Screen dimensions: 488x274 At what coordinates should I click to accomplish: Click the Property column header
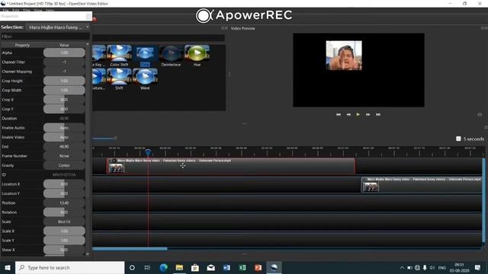click(x=22, y=45)
